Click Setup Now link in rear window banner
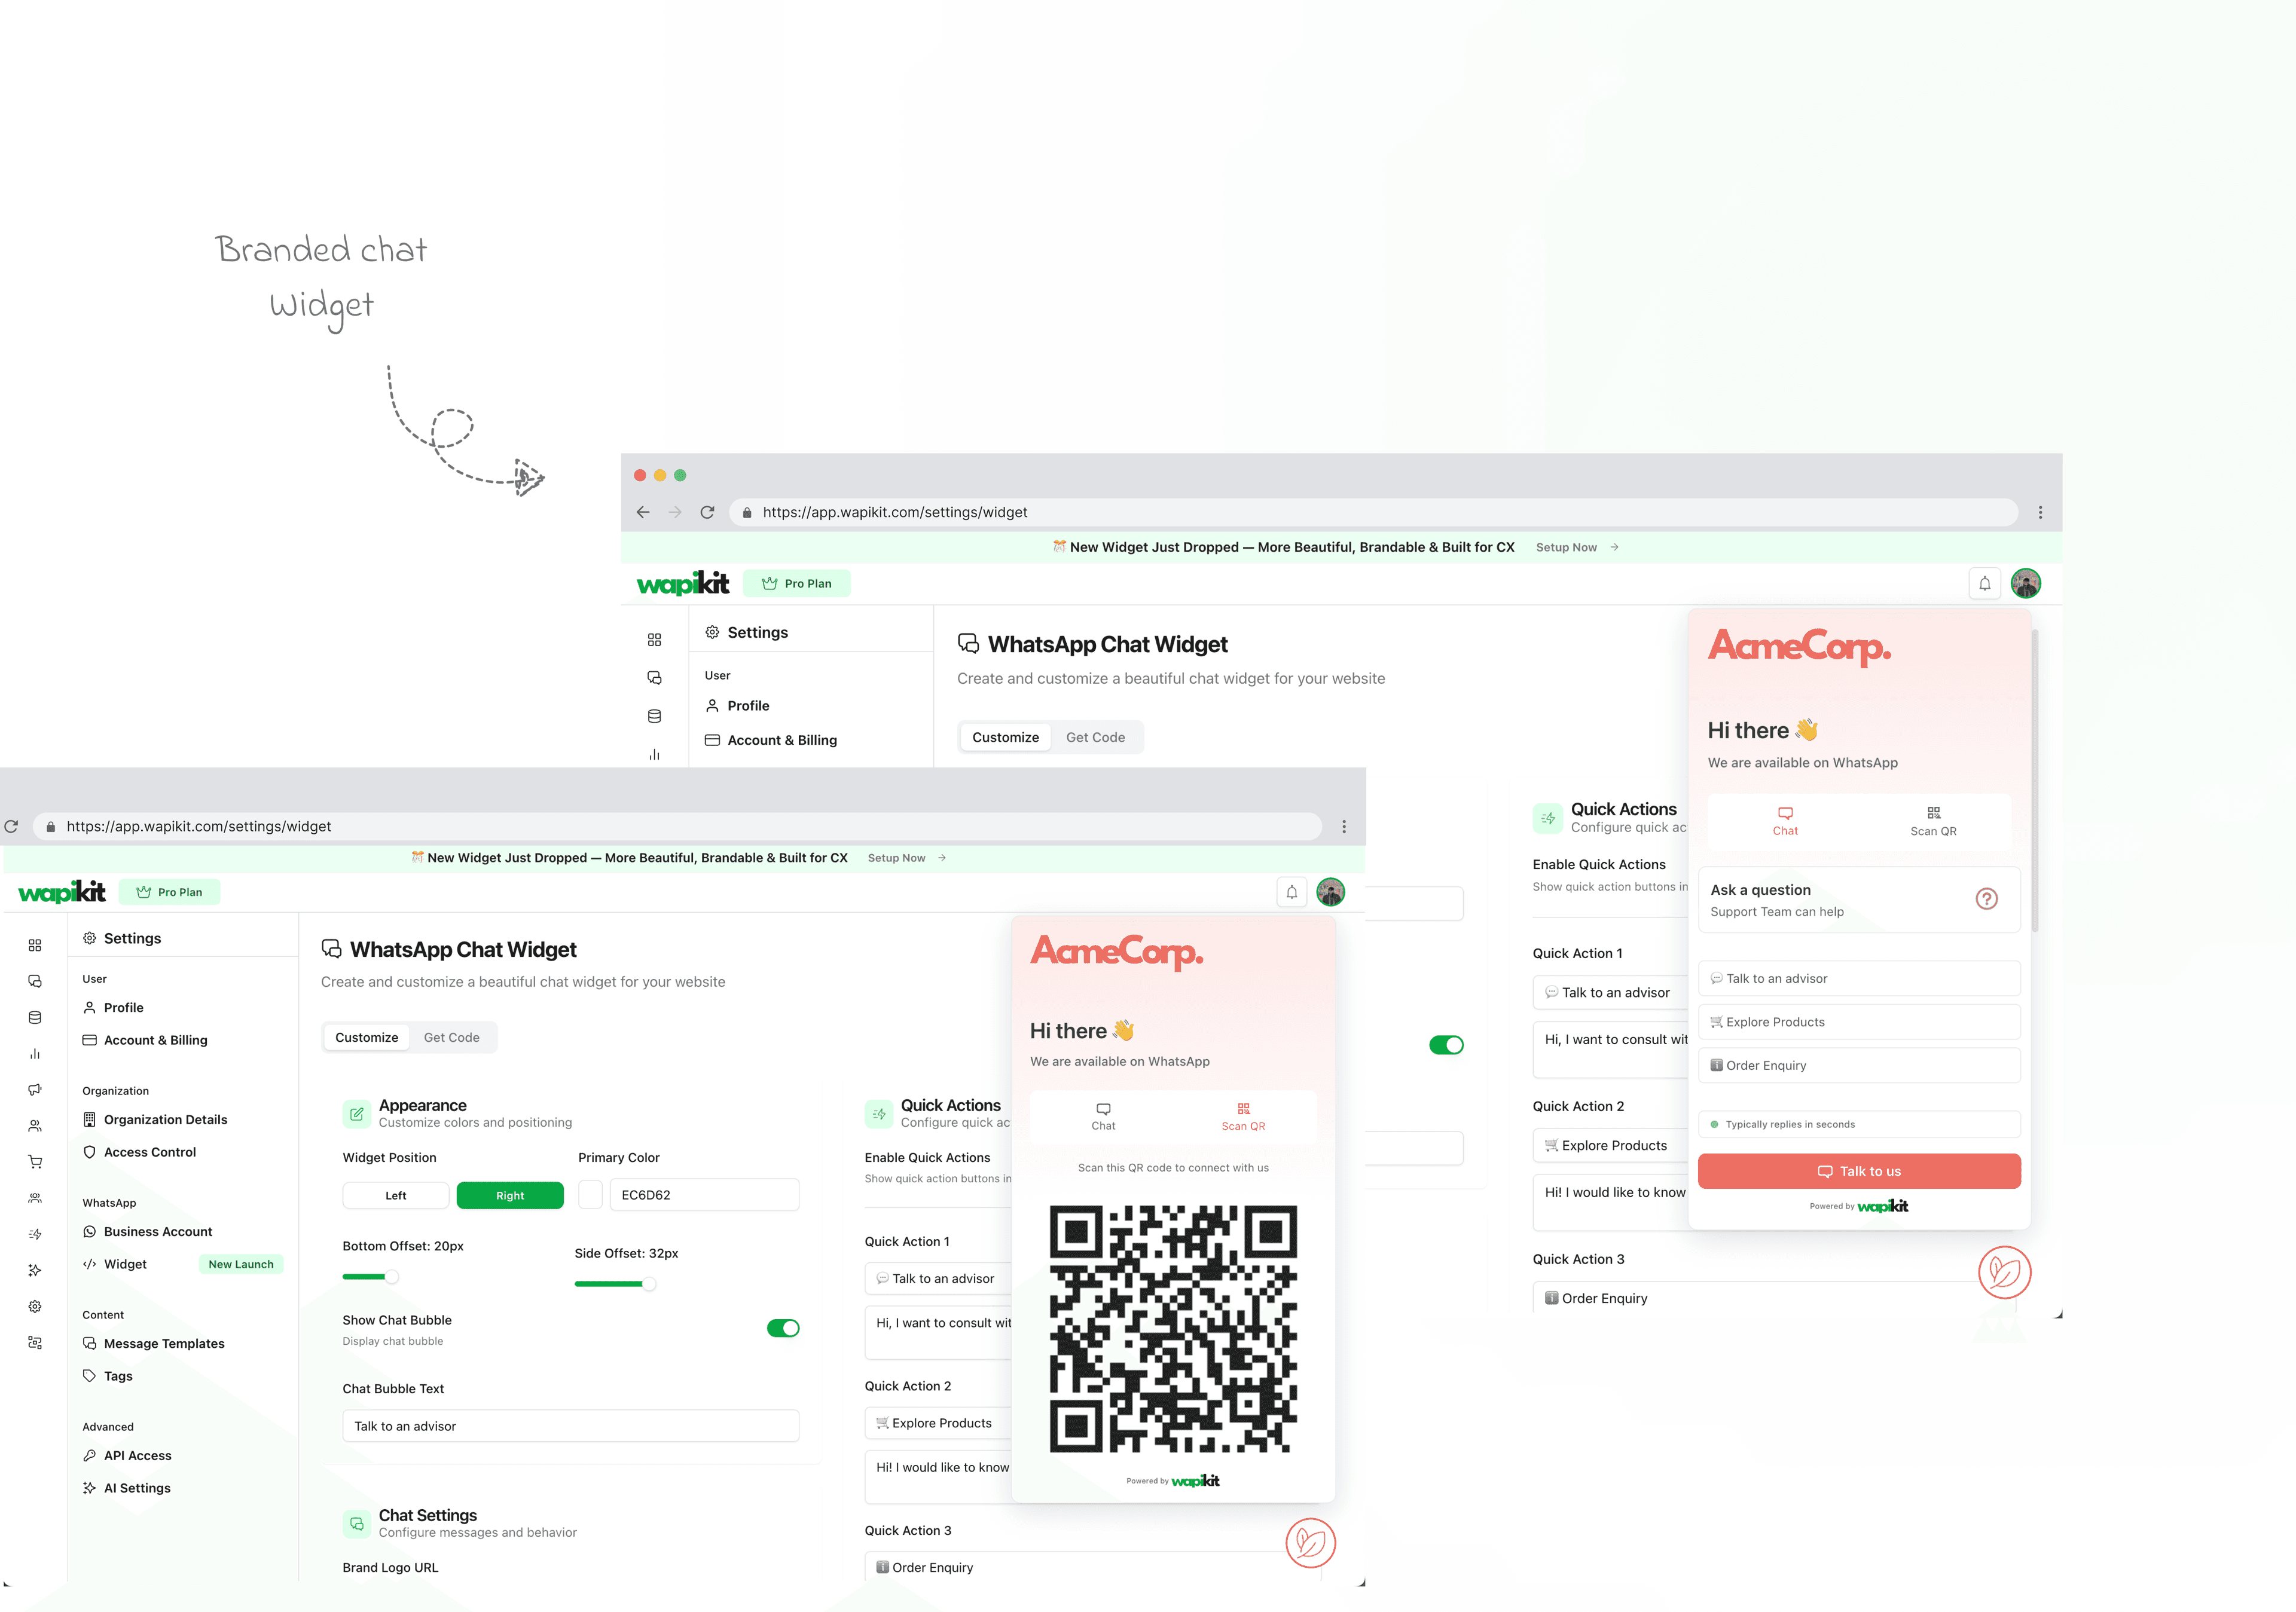 pos(1577,547)
